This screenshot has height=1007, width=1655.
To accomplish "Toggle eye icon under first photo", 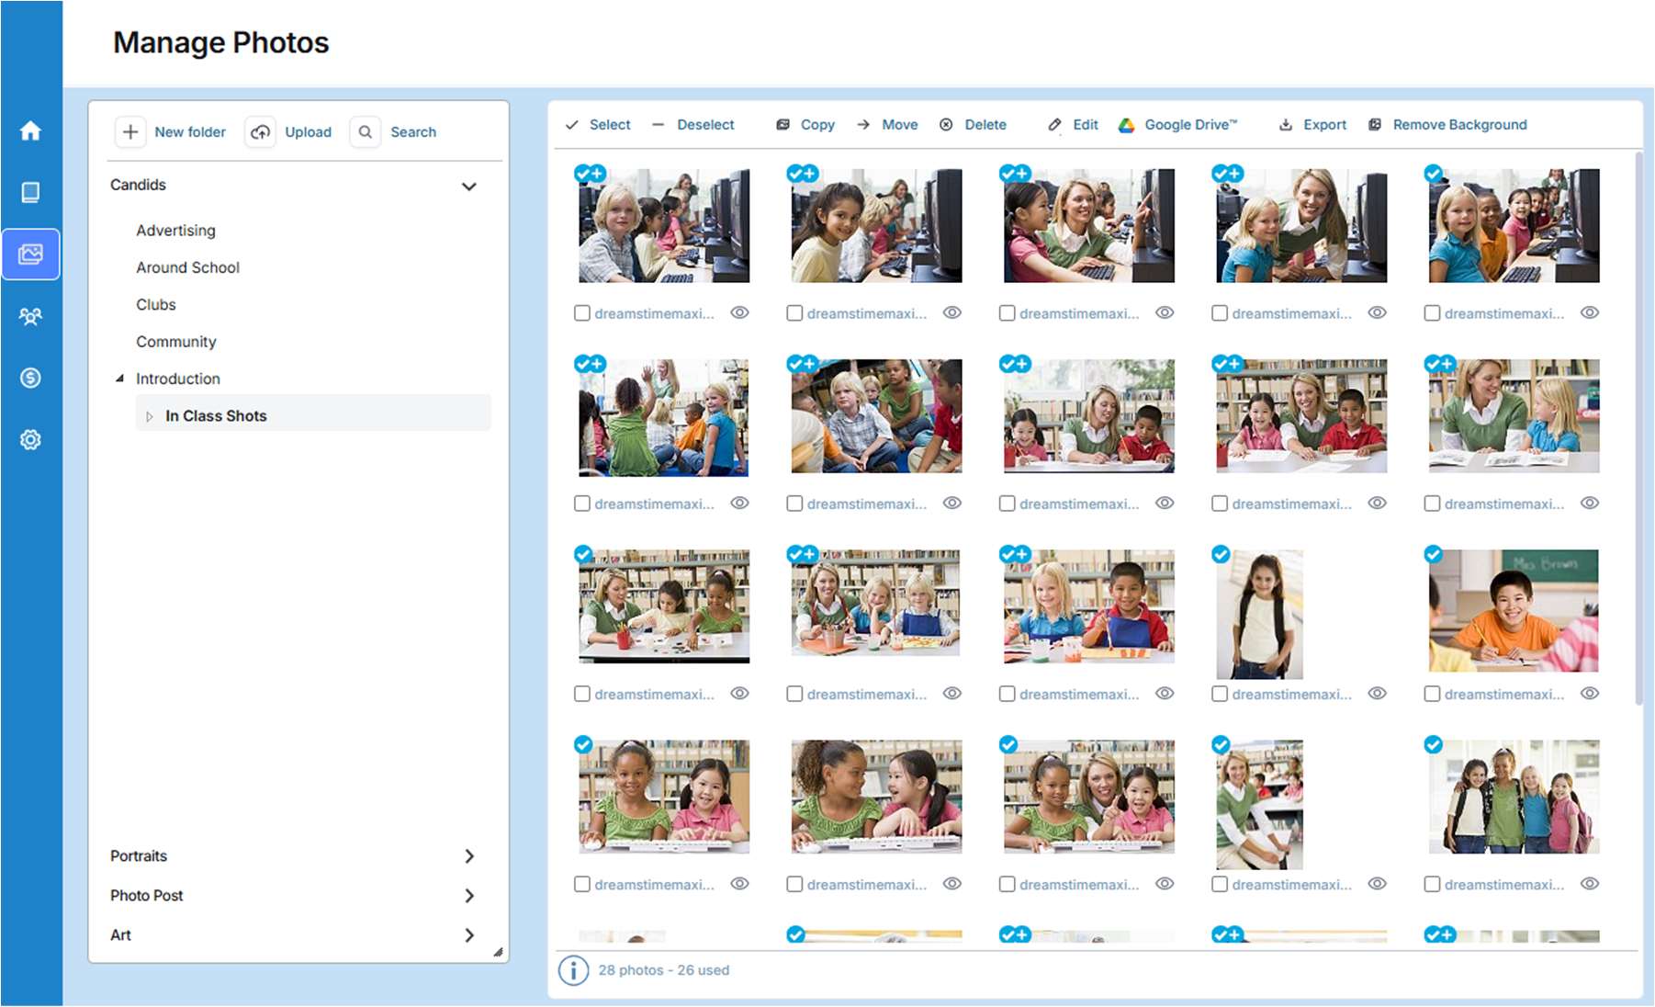I will pos(739,312).
